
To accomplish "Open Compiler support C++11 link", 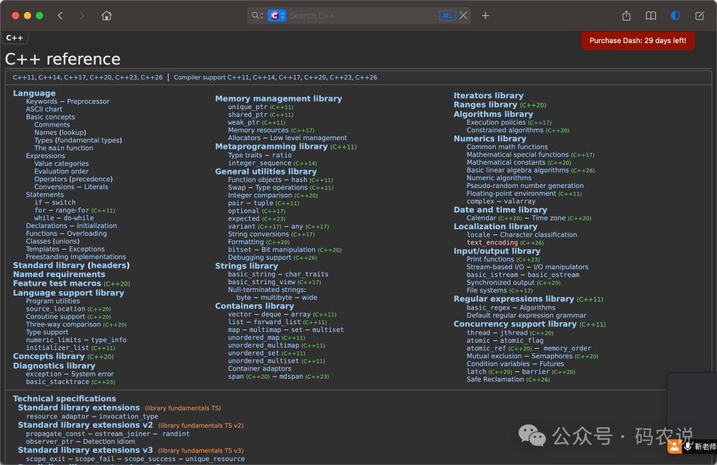I will (x=211, y=77).
